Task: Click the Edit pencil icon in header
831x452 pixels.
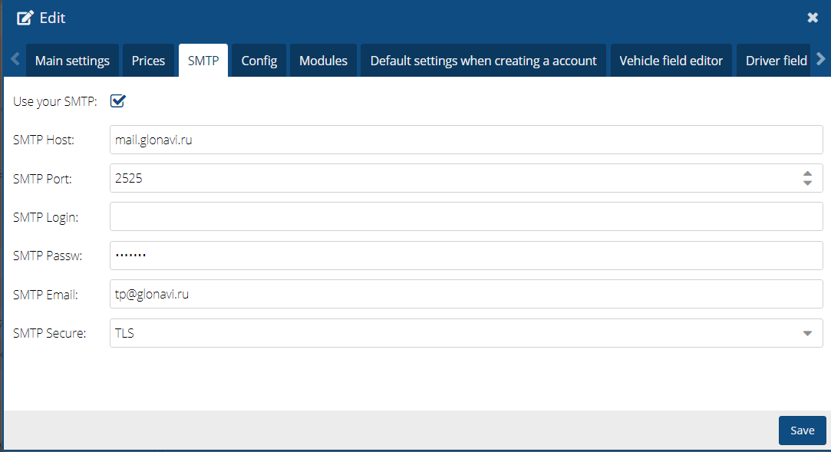Action: (25, 18)
